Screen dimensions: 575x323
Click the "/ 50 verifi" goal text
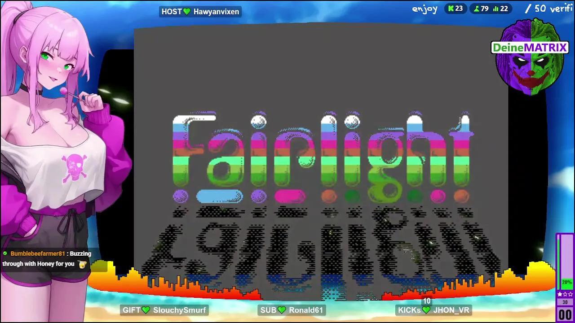tap(548, 9)
